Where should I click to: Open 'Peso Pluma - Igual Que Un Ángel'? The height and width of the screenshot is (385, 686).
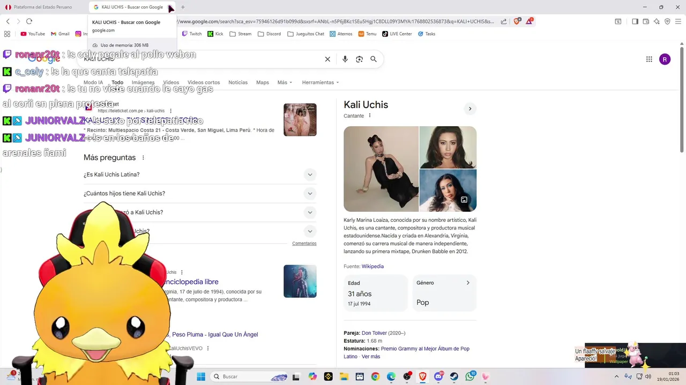[215, 335]
